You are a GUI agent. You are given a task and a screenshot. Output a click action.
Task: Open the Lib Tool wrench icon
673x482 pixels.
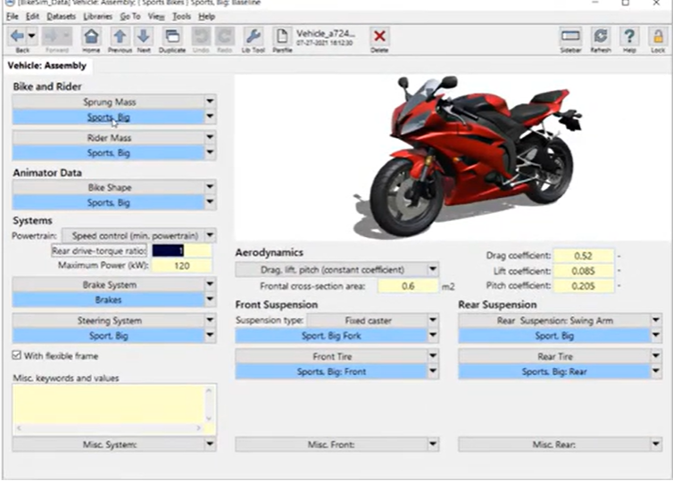(x=253, y=37)
